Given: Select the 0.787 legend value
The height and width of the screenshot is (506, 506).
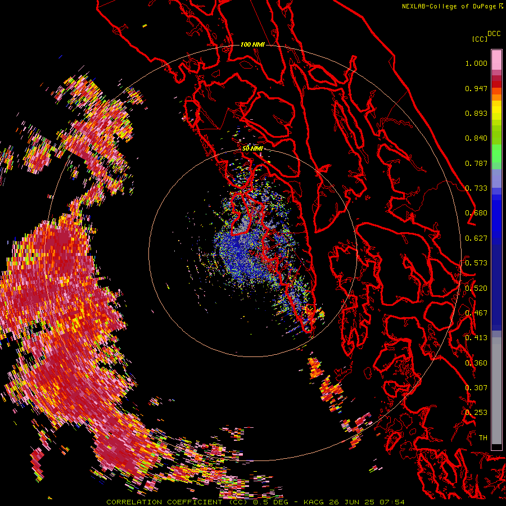Looking at the screenshot, I should tap(476, 163).
